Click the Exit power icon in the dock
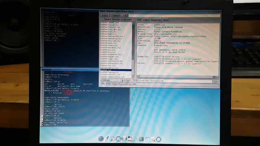The width and height of the screenshot is (260, 146). (101, 139)
